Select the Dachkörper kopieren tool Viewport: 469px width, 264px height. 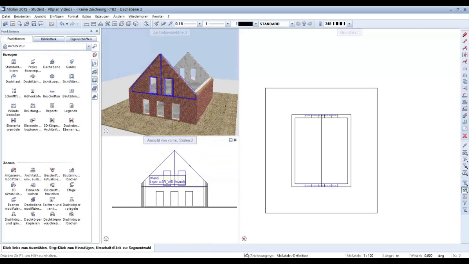coord(33,219)
